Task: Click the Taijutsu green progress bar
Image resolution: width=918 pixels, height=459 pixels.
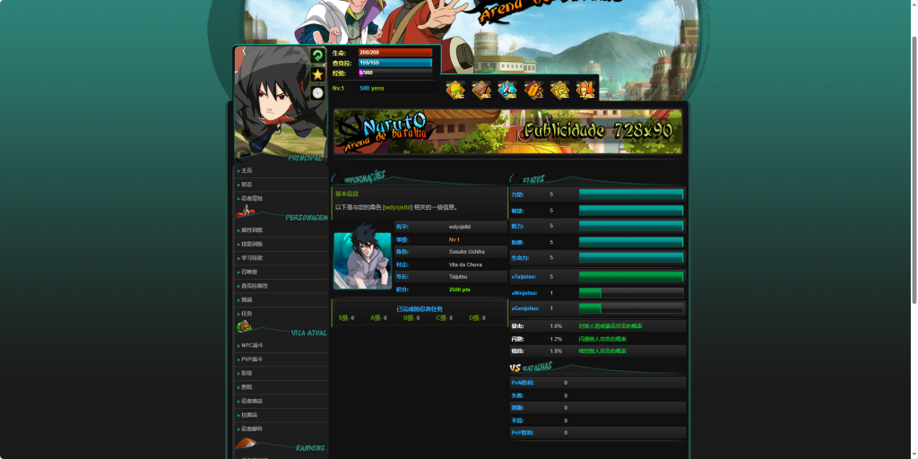Action: pyautogui.click(x=631, y=276)
